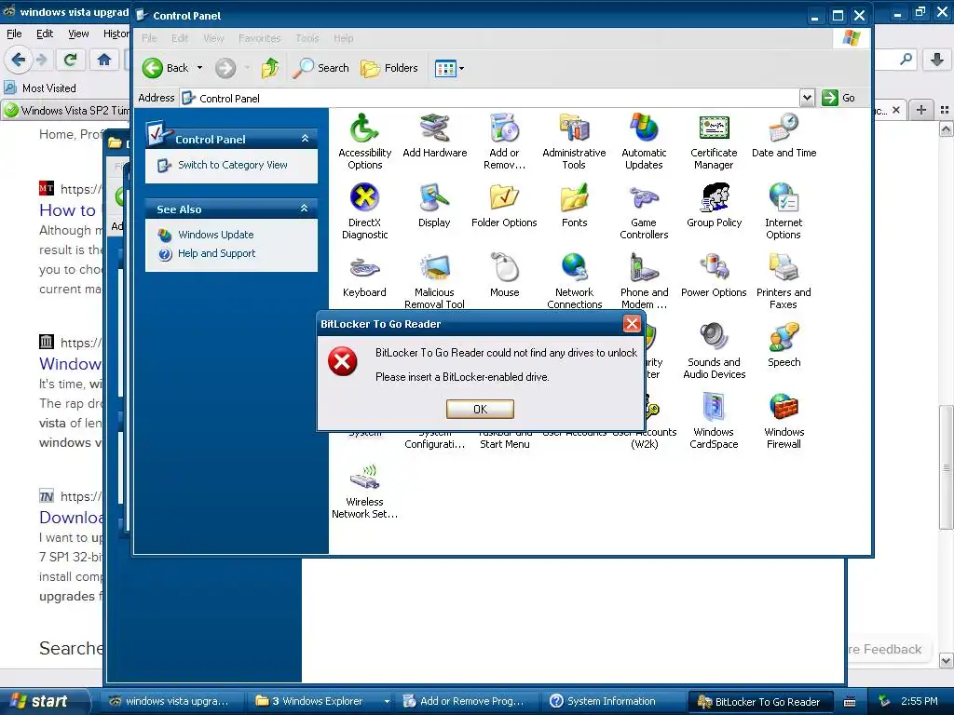Image resolution: width=954 pixels, height=715 pixels.
Task: Open Wireless Network Setup wizard icon
Action: click(x=364, y=492)
